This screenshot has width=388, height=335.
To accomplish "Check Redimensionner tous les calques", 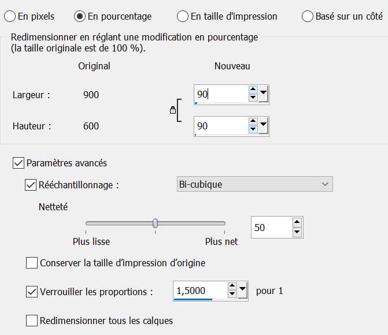I will (32, 320).
